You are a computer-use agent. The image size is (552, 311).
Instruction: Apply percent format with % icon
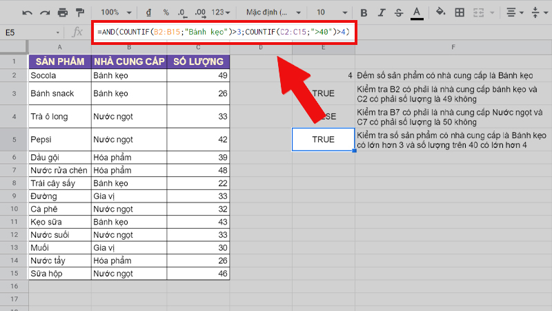coord(166,12)
